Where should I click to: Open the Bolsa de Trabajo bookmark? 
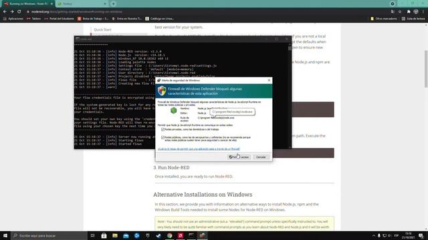point(93,19)
